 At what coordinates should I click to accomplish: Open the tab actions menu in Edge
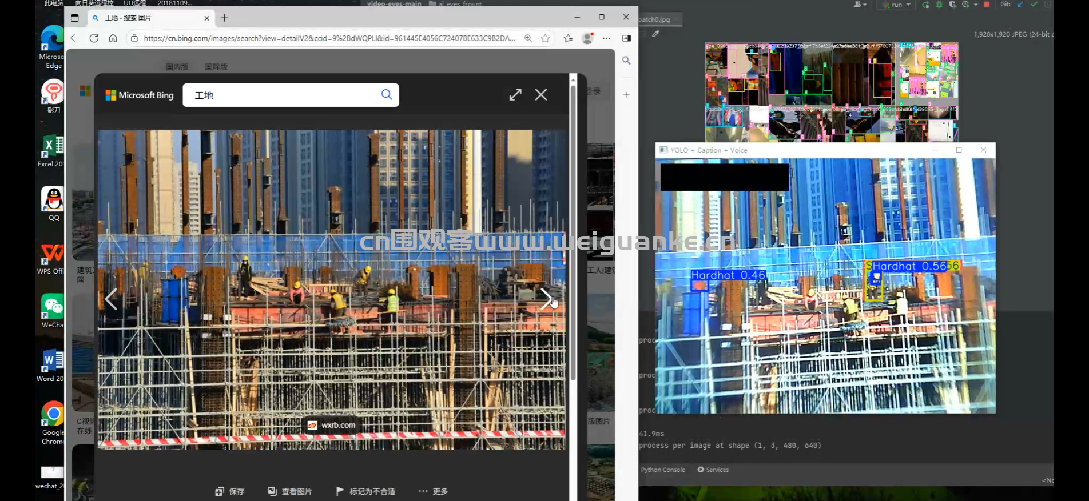click(x=74, y=18)
